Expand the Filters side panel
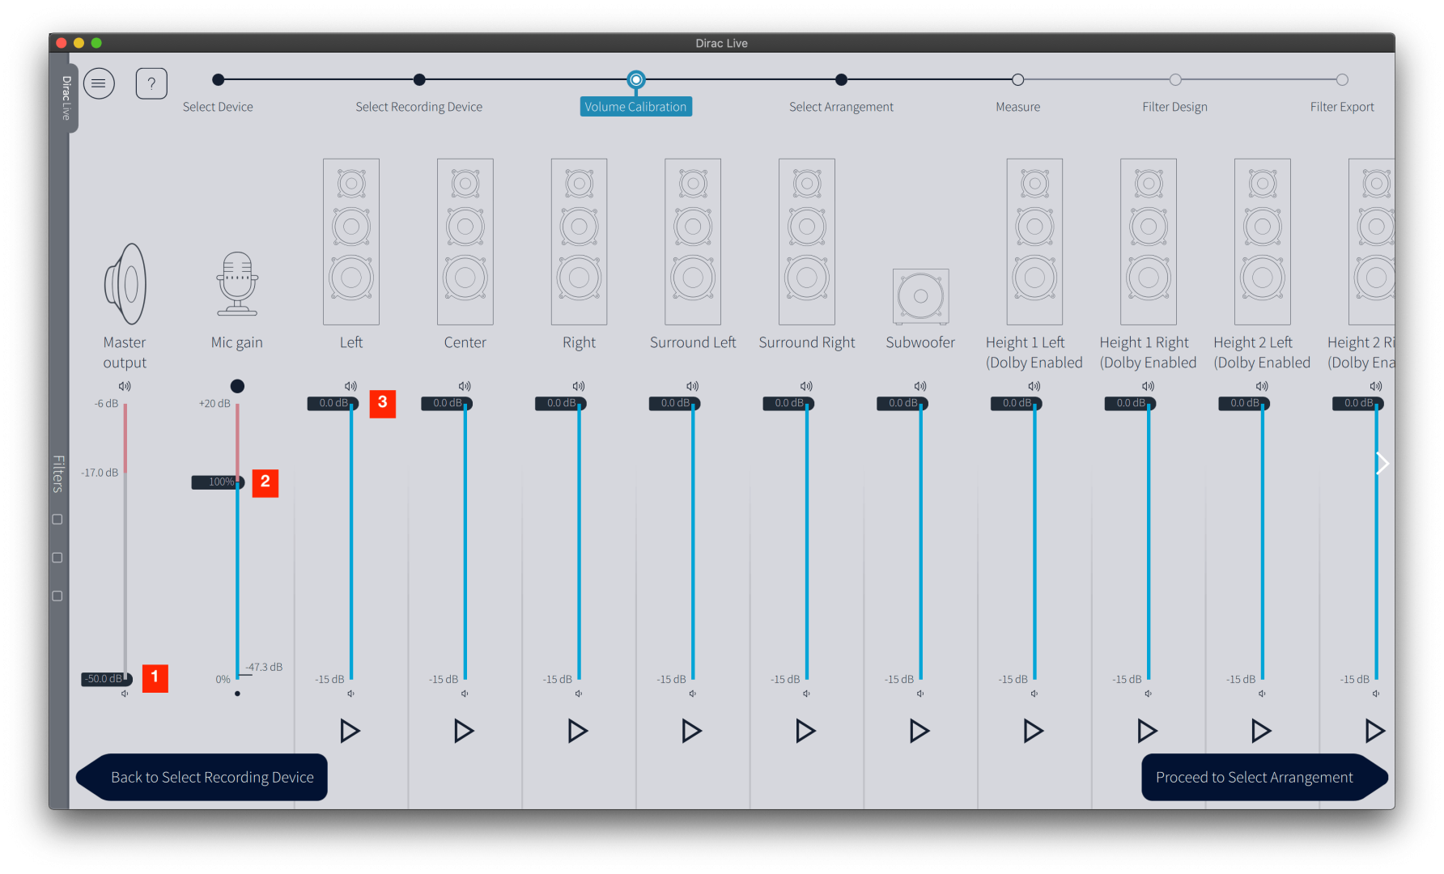 [58, 473]
